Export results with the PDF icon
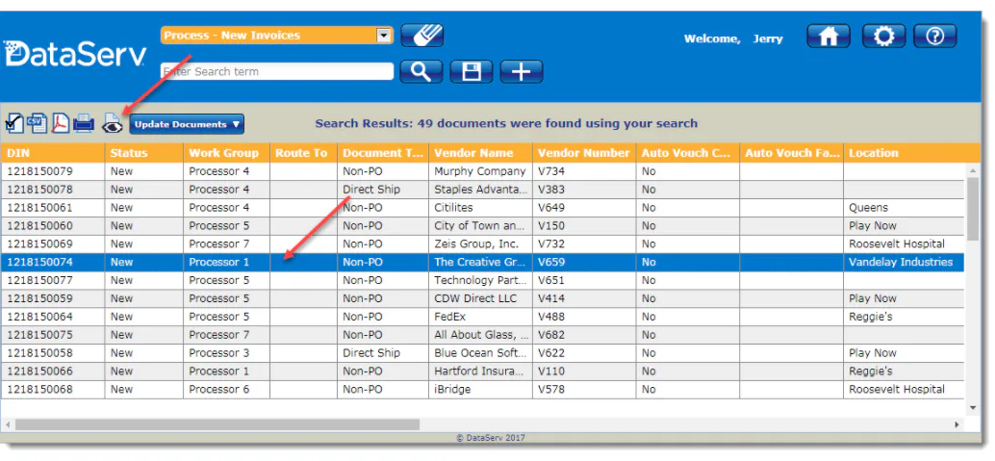Viewport: 995px width, 461px height. [x=61, y=122]
